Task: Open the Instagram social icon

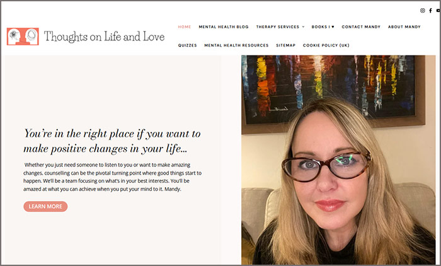Action: (x=423, y=11)
